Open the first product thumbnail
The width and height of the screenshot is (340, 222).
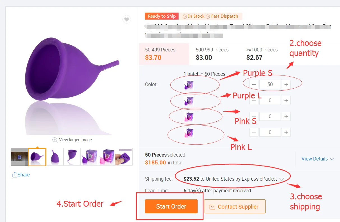point(20,157)
